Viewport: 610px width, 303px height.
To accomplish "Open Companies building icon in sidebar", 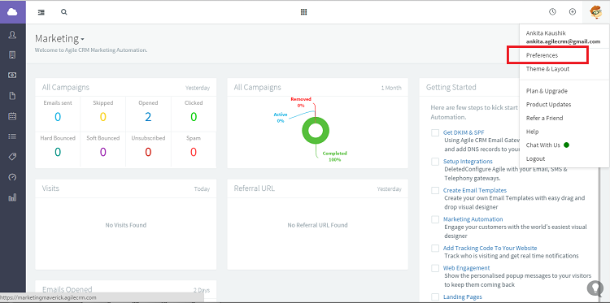I will pos(12,54).
